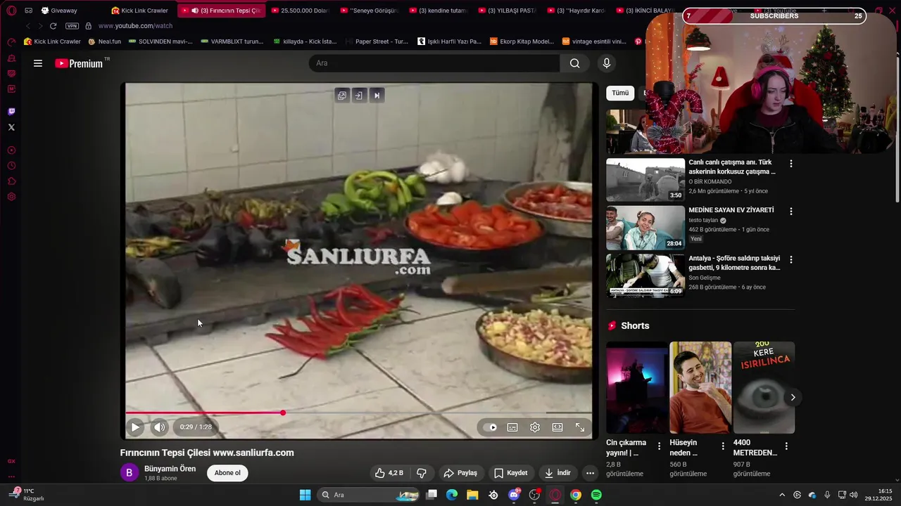Select the Tümü filter chip
Screen dimensions: 901x506
click(620, 93)
